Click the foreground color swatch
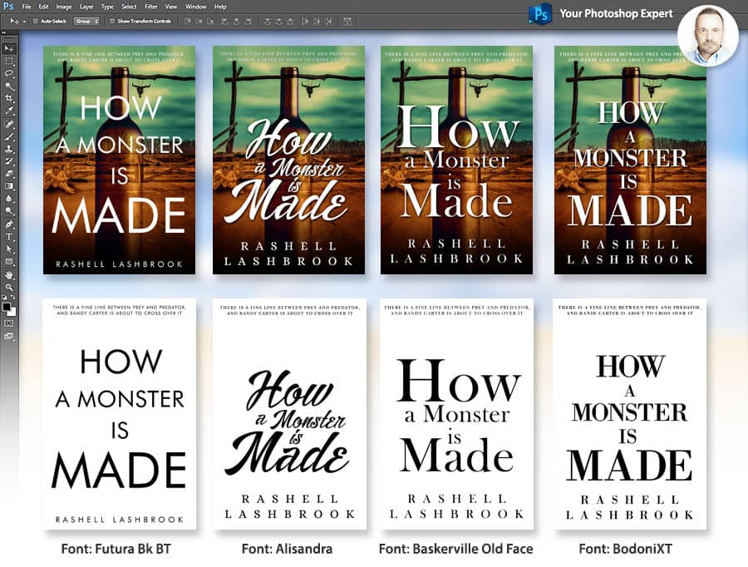The image size is (748, 567). coord(7,307)
